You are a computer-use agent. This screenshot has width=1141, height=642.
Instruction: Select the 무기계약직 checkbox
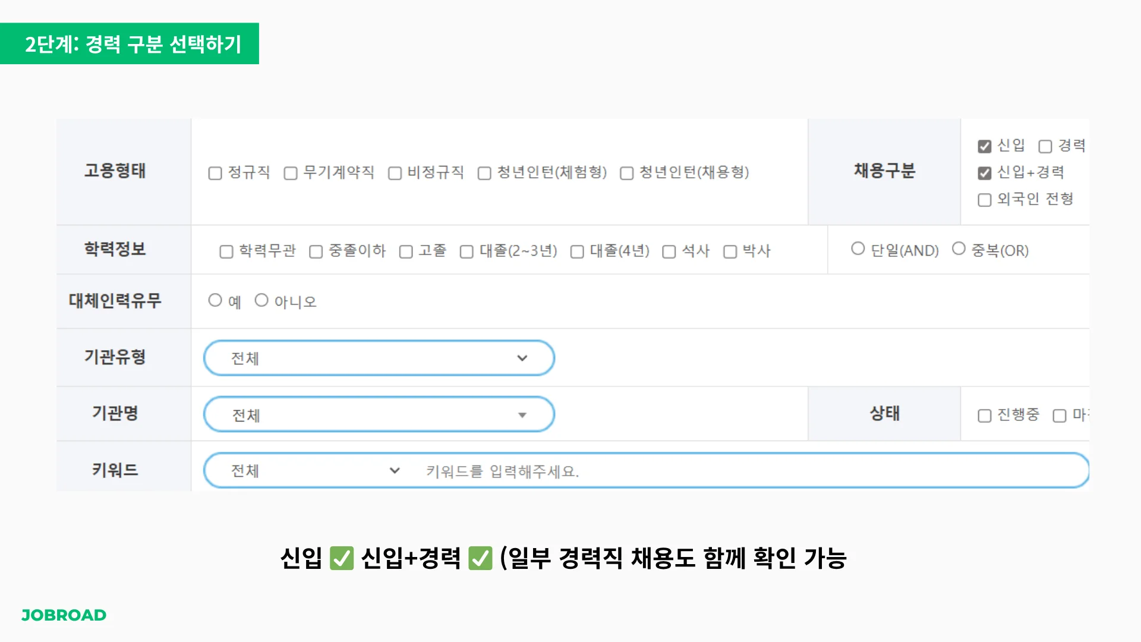(291, 173)
